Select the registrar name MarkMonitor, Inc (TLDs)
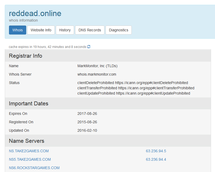The image size is (215, 172). 98,66
